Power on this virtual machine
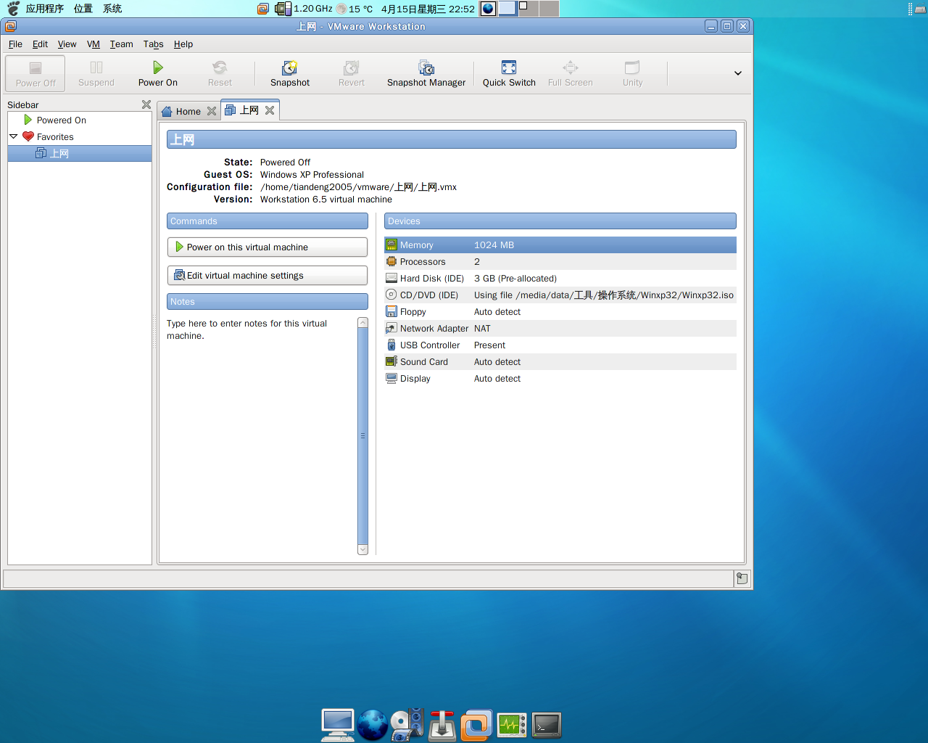Image resolution: width=928 pixels, height=743 pixels. click(x=267, y=247)
